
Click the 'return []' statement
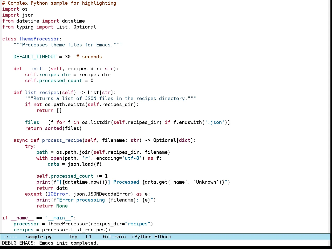tap(49, 110)
